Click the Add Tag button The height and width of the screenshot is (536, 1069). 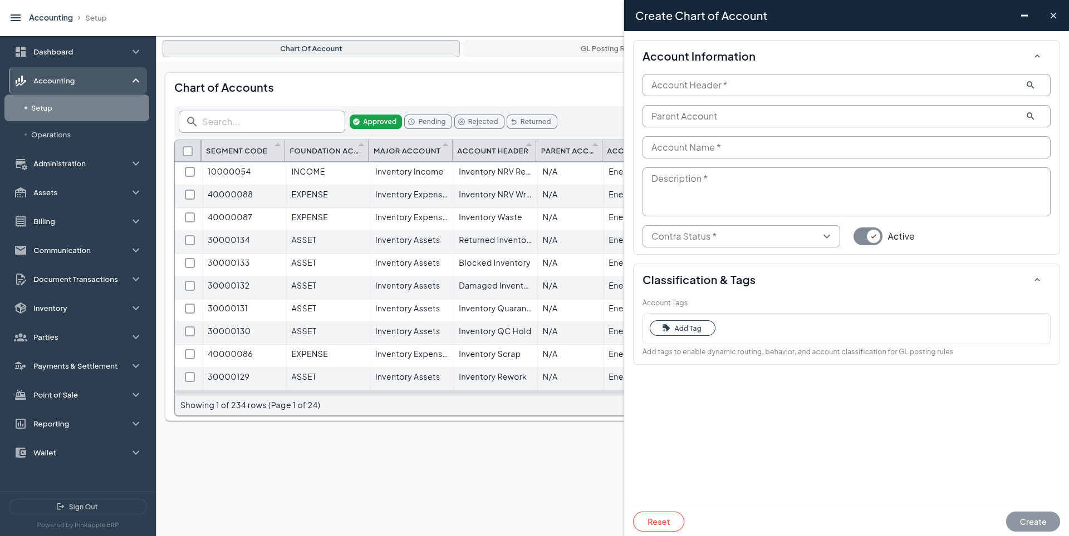682,328
